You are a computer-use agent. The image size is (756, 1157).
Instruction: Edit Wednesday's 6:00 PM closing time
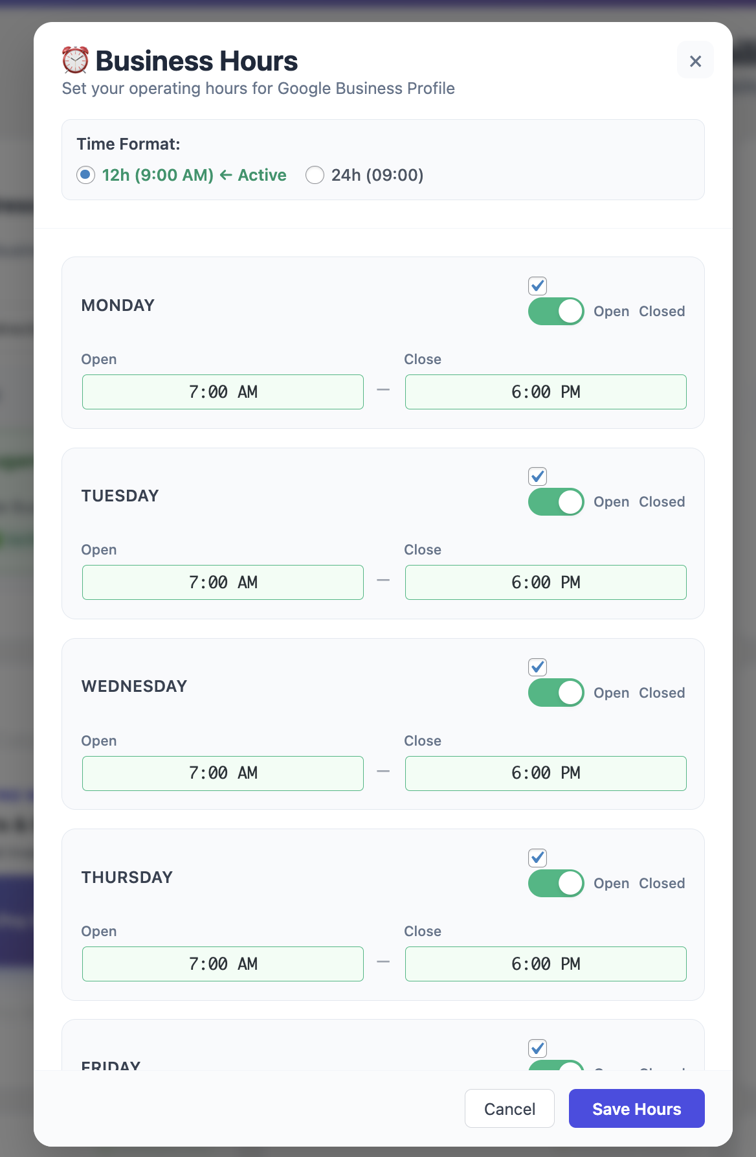(x=545, y=773)
